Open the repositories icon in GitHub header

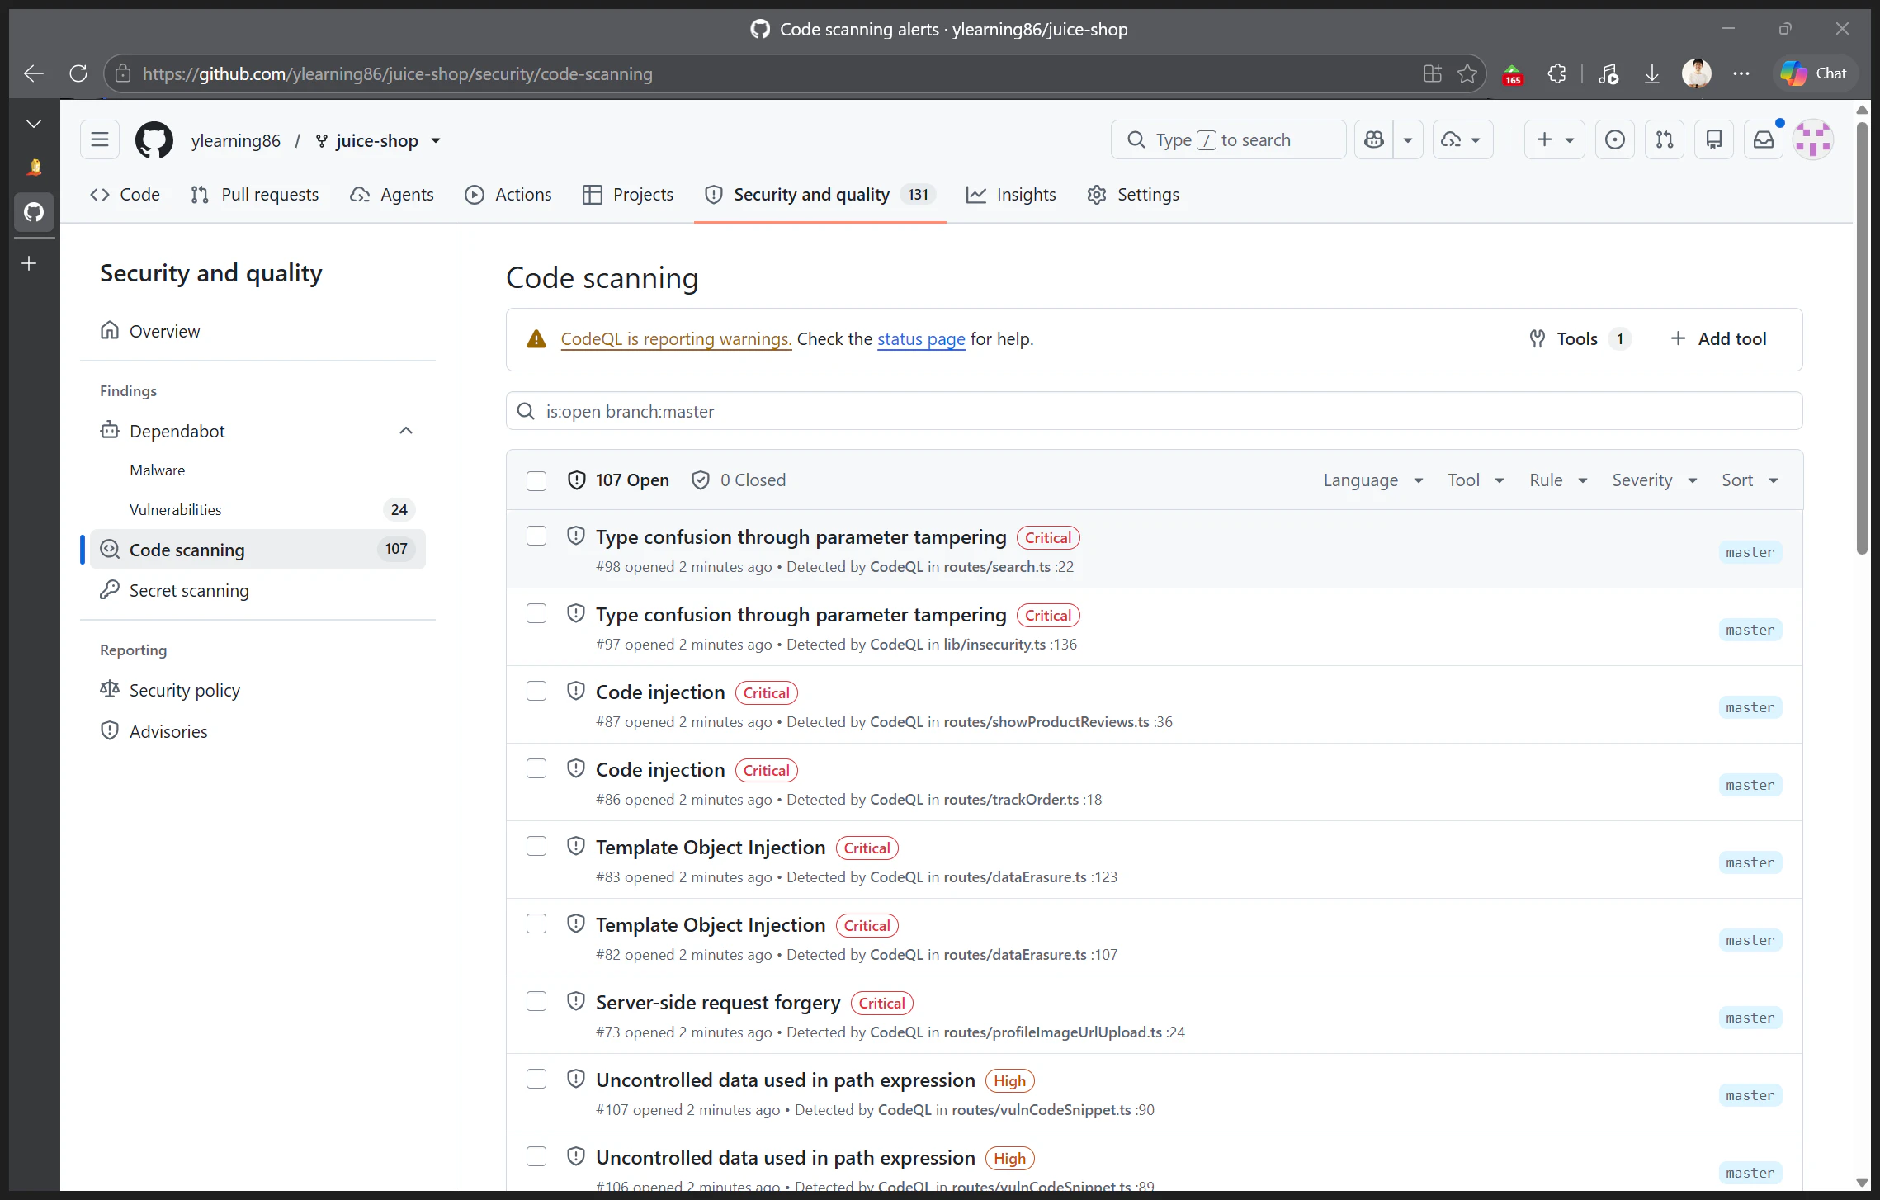coord(1714,139)
